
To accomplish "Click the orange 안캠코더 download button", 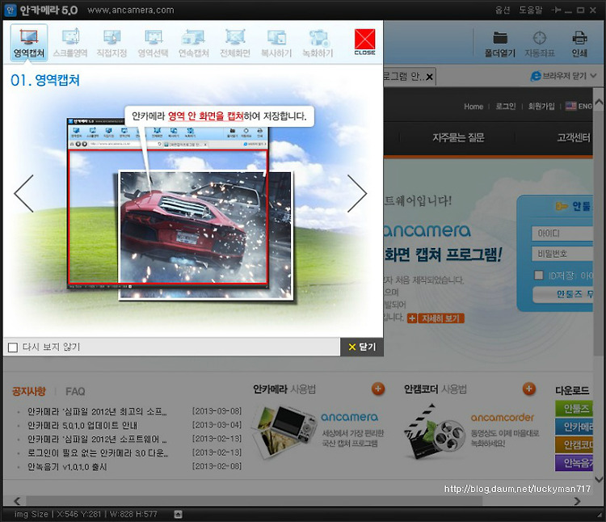I will pos(574,444).
